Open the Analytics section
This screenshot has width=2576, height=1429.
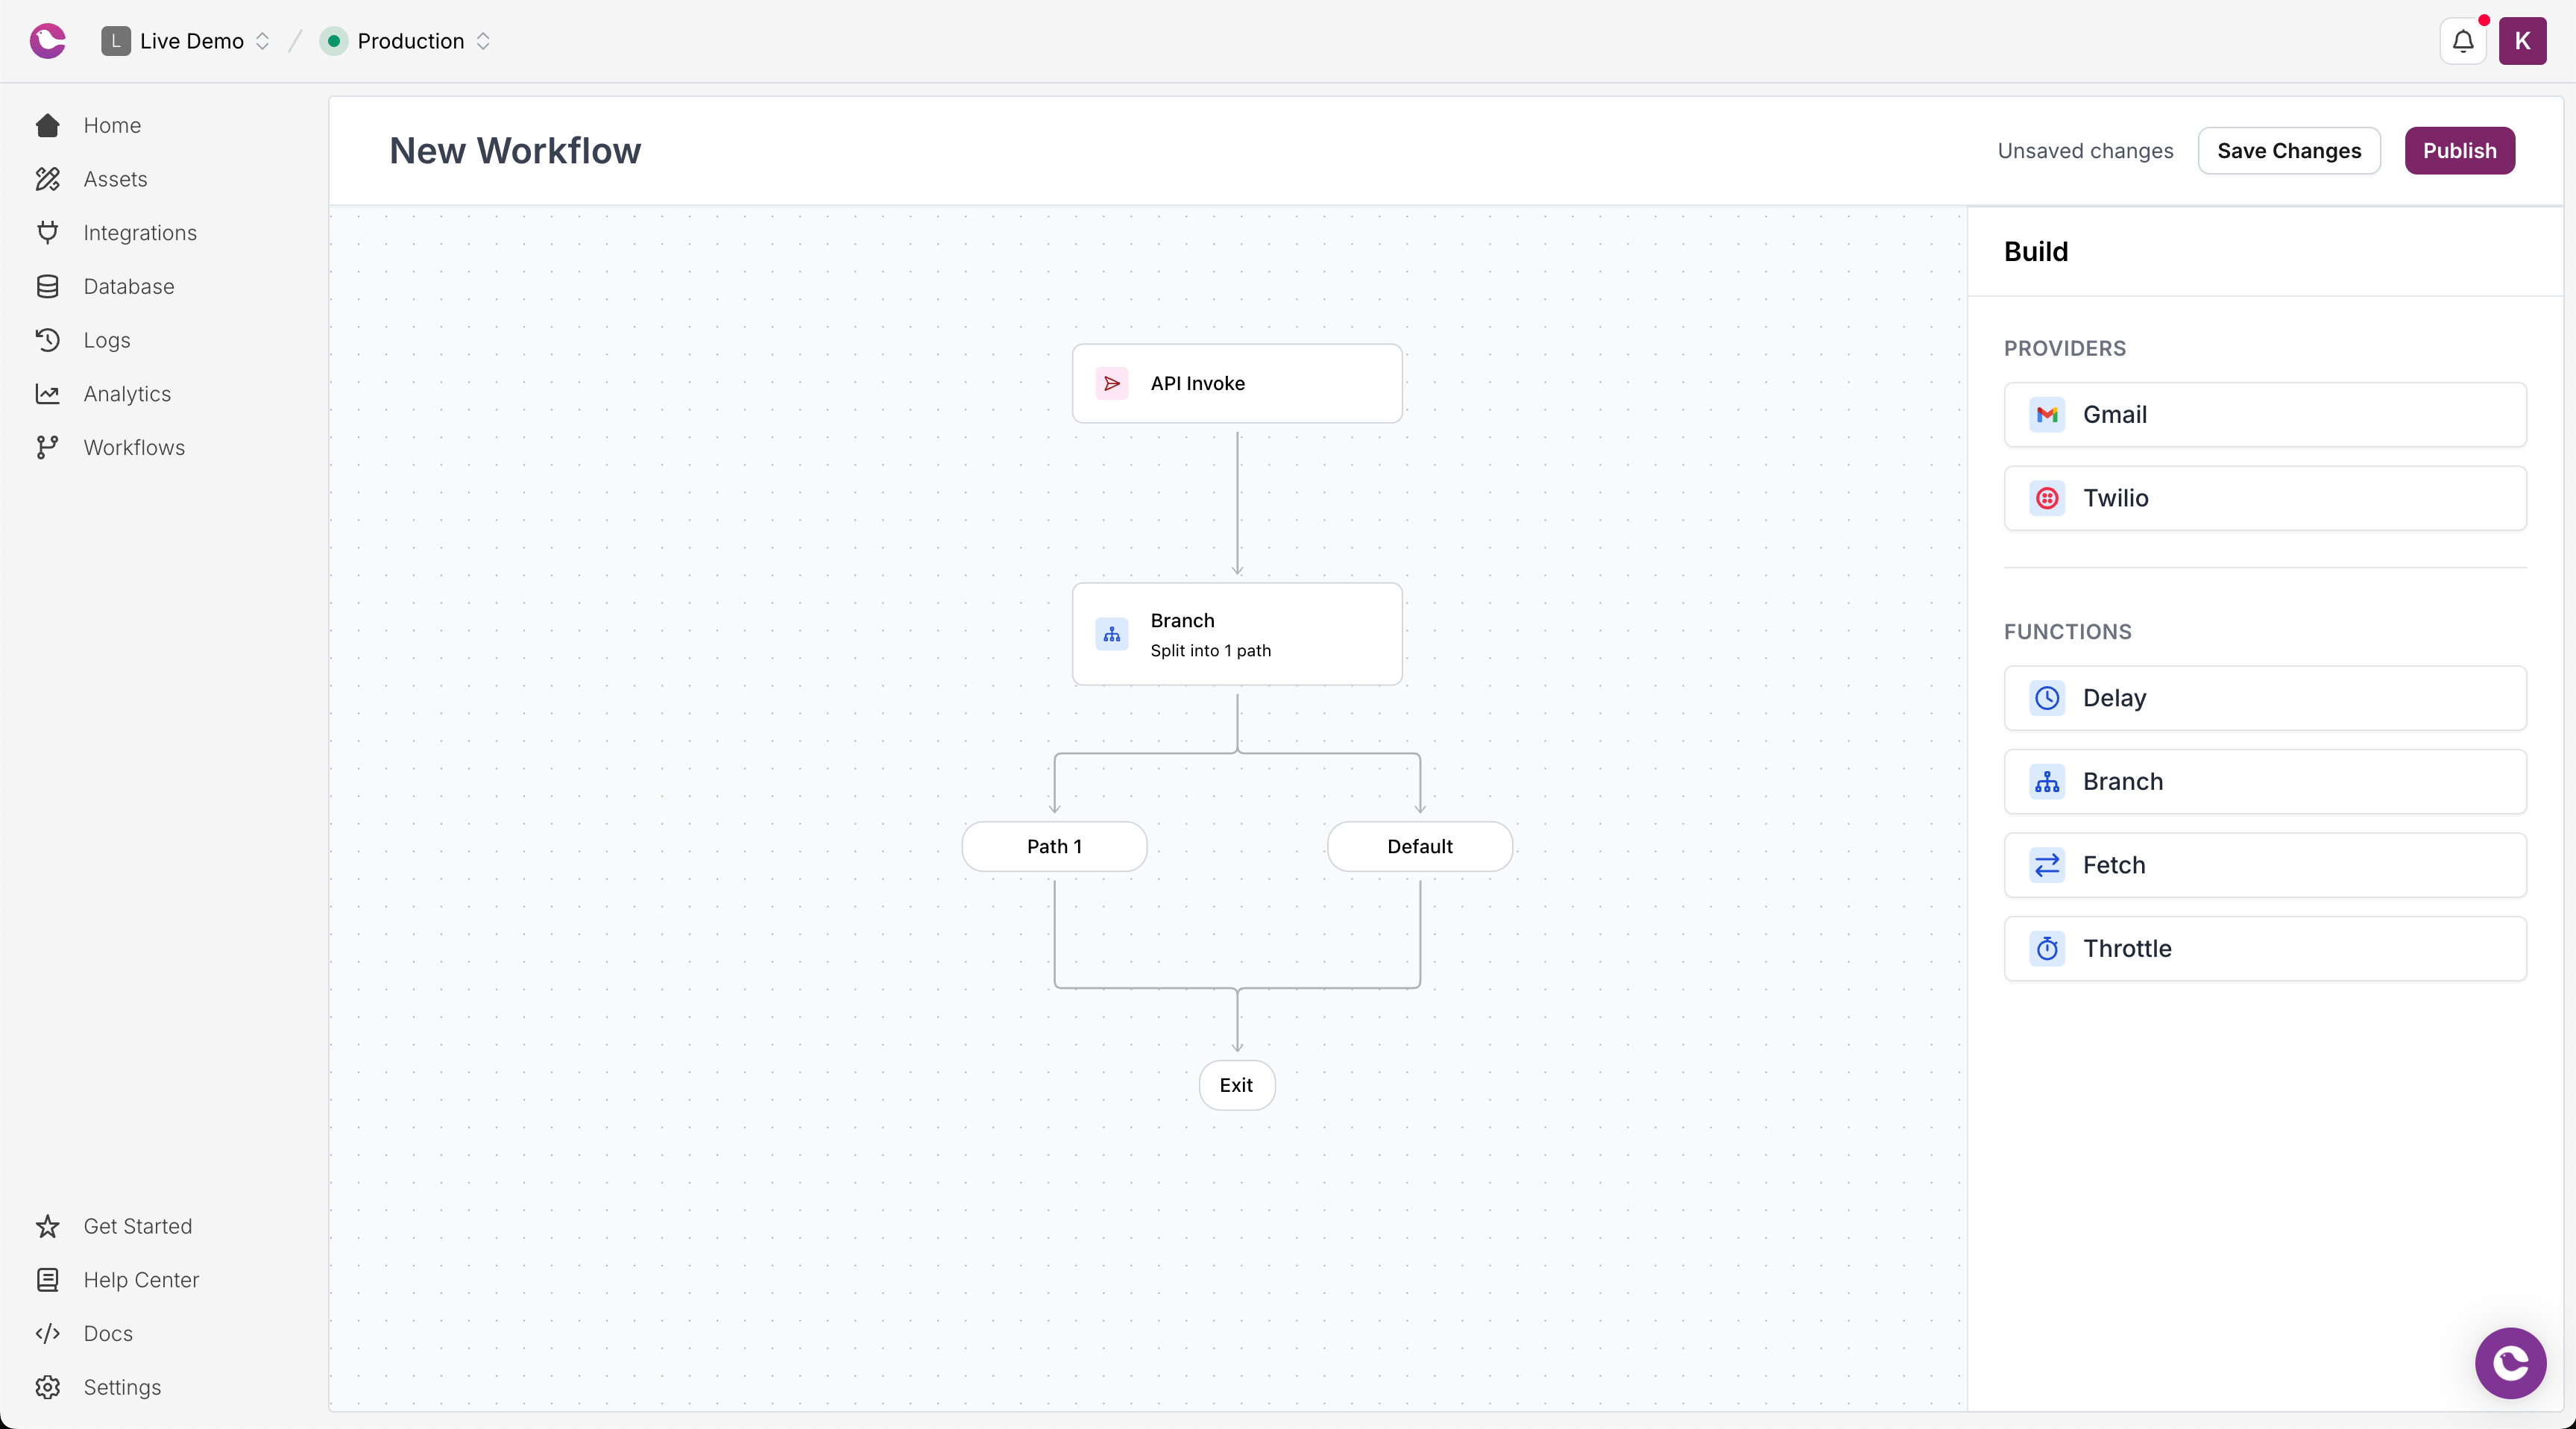[x=126, y=393]
